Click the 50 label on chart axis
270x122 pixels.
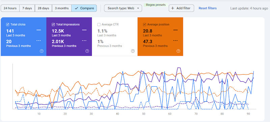[x=144, y=114]
